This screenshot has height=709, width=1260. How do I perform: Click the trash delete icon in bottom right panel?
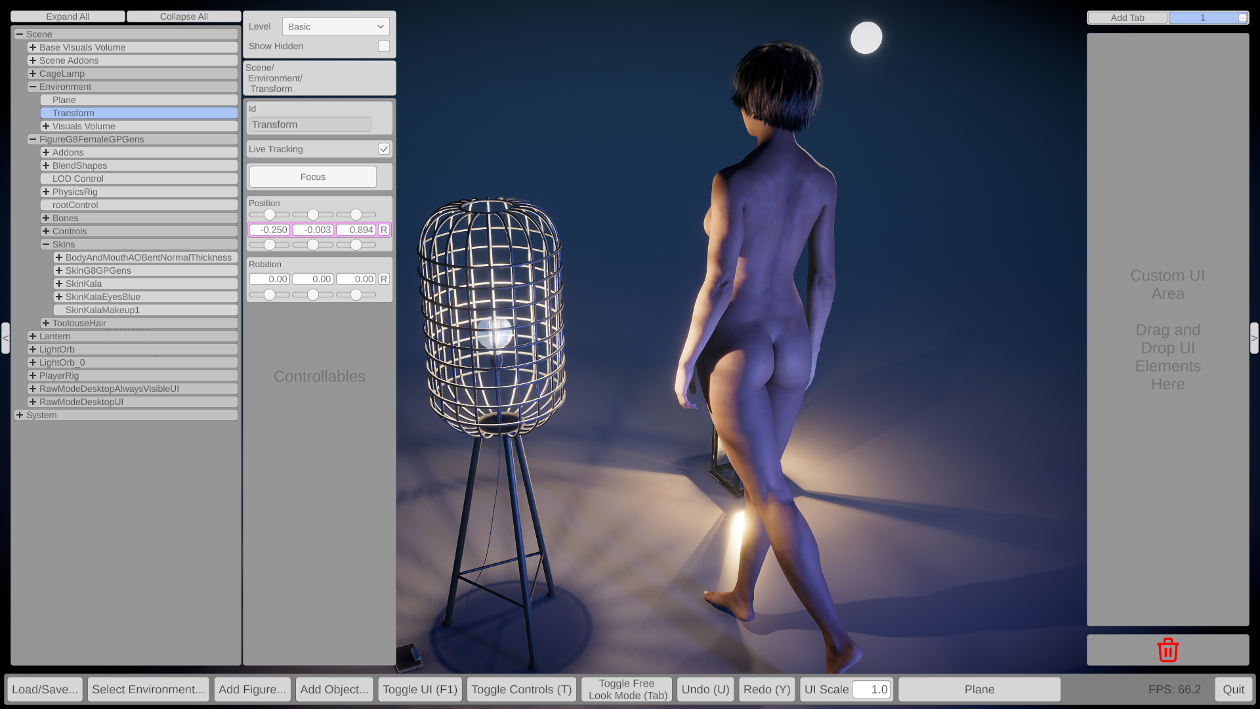click(x=1167, y=650)
